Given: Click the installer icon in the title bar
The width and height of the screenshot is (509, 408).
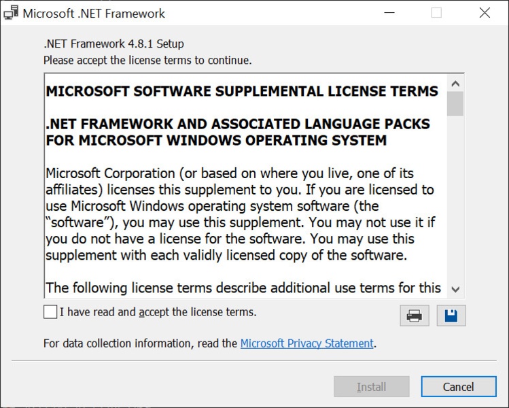Looking at the screenshot, I should (11, 13).
